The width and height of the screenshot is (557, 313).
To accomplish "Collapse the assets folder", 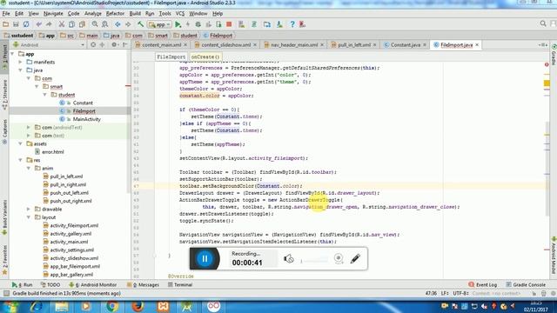I will [20, 143].
